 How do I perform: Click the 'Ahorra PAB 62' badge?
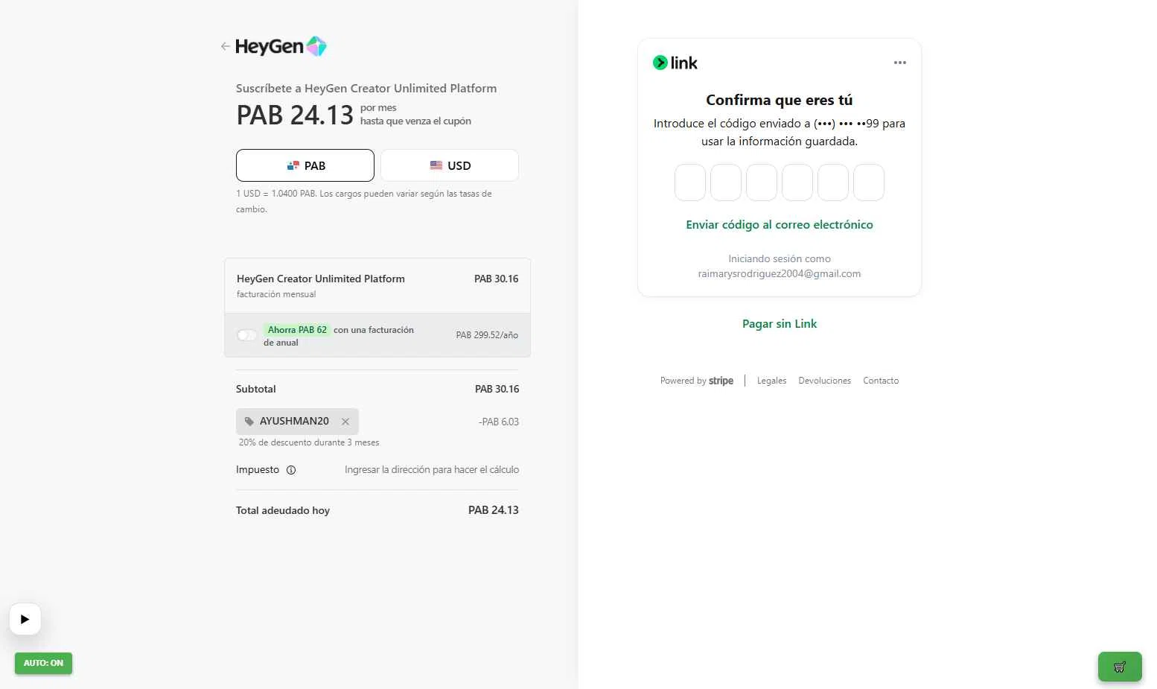pyautogui.click(x=297, y=330)
